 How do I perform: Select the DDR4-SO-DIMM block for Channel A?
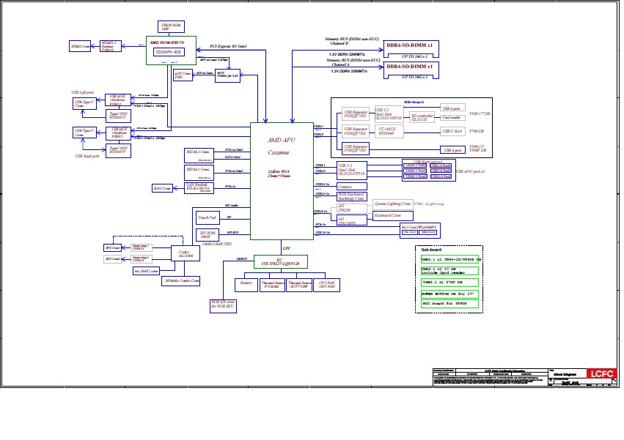pos(411,70)
